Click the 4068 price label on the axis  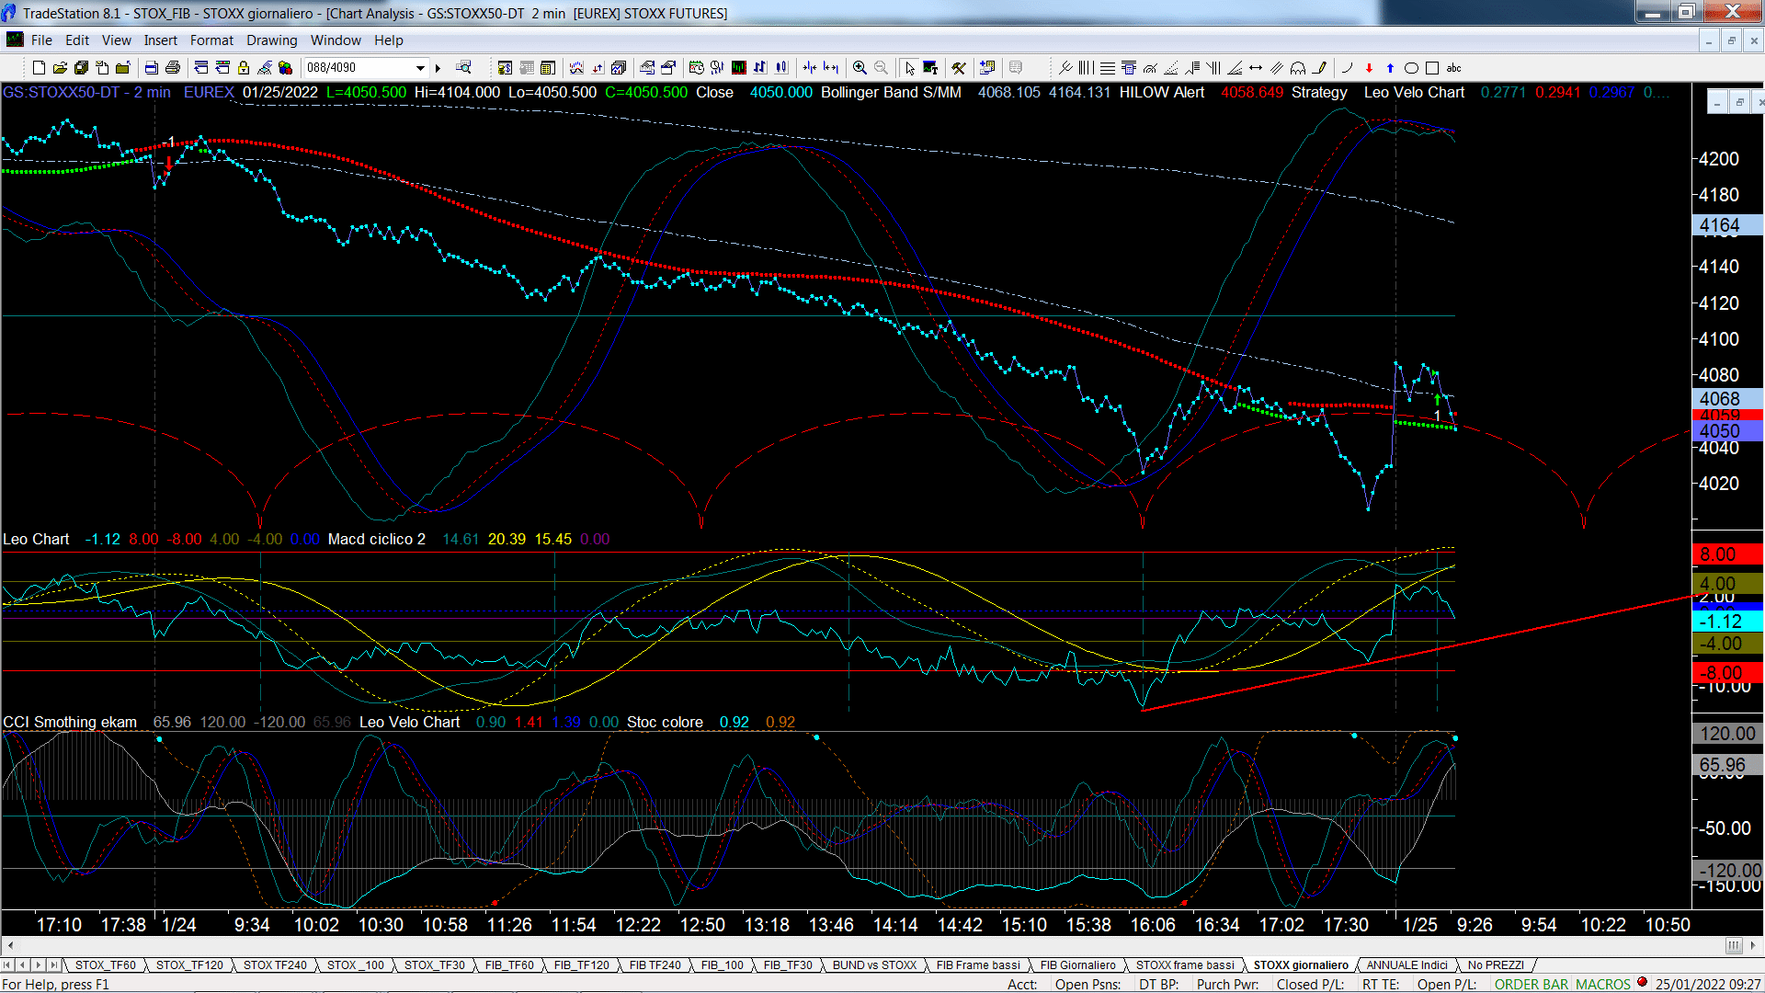click(1726, 399)
